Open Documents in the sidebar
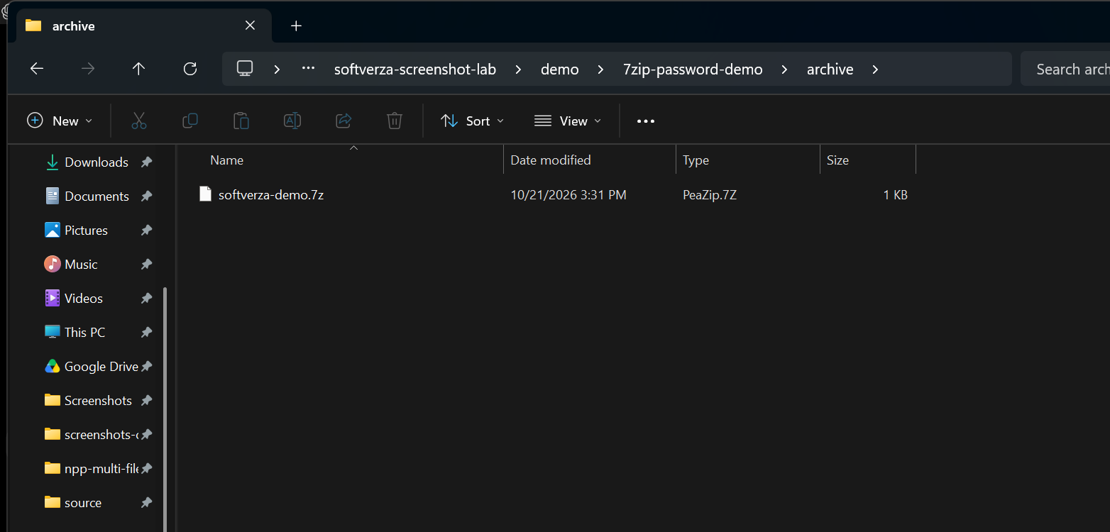Viewport: 1110px width, 532px height. tap(97, 196)
